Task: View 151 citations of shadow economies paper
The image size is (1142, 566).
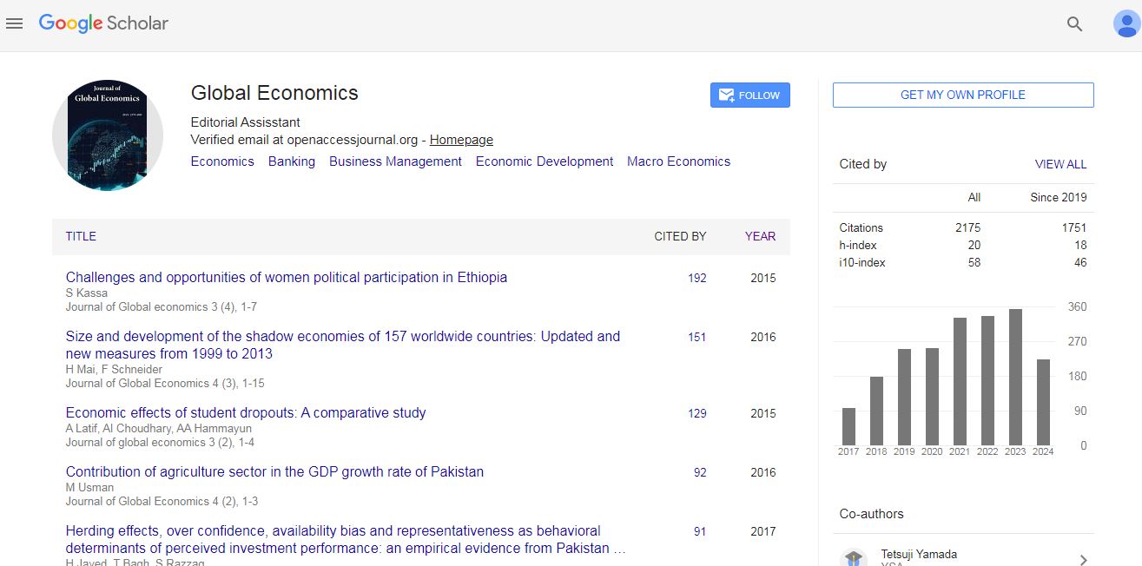Action: click(696, 337)
